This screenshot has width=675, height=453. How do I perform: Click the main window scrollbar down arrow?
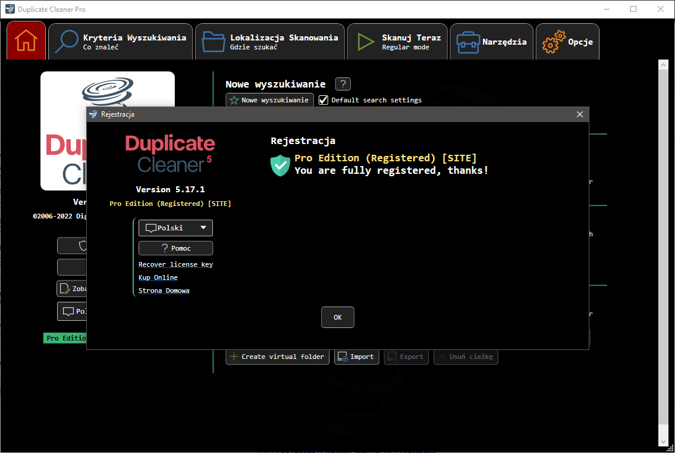pyautogui.click(x=663, y=442)
